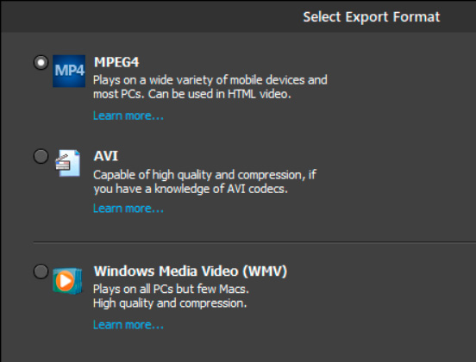Click the Select Export Format title
This screenshot has height=362, width=476.
(372, 16)
